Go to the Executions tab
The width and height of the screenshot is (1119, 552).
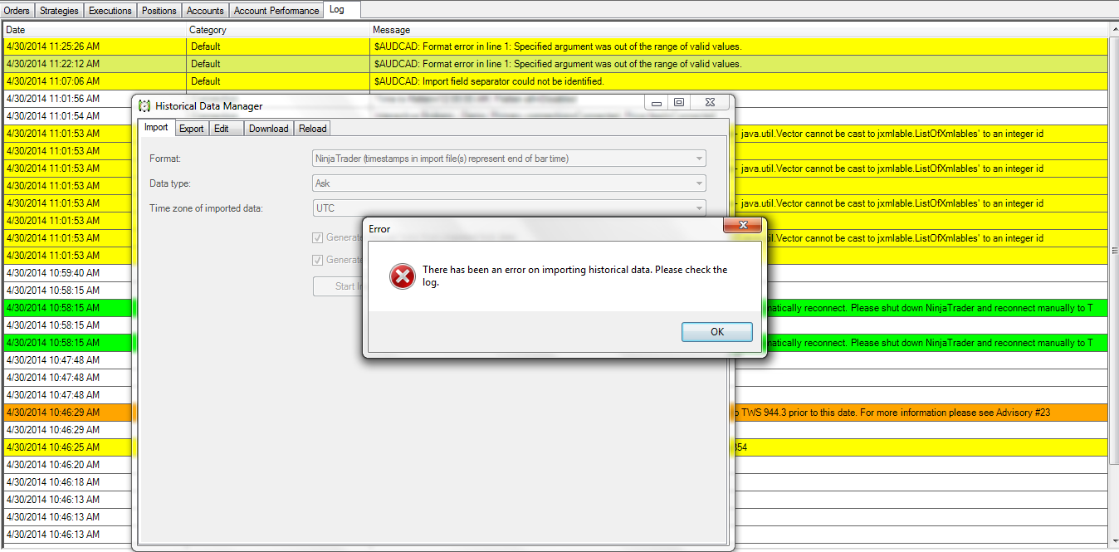click(110, 11)
